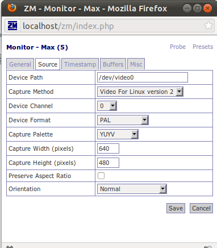Viewport: 217px width, 248px height.
Task: Maximize the Firefox window
Action: click(197, 9)
